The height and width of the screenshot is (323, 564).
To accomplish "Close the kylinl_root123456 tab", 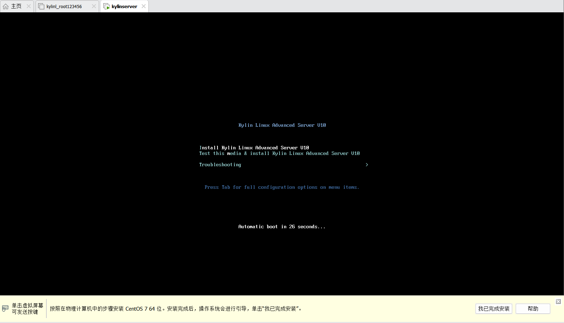I will coord(94,6).
